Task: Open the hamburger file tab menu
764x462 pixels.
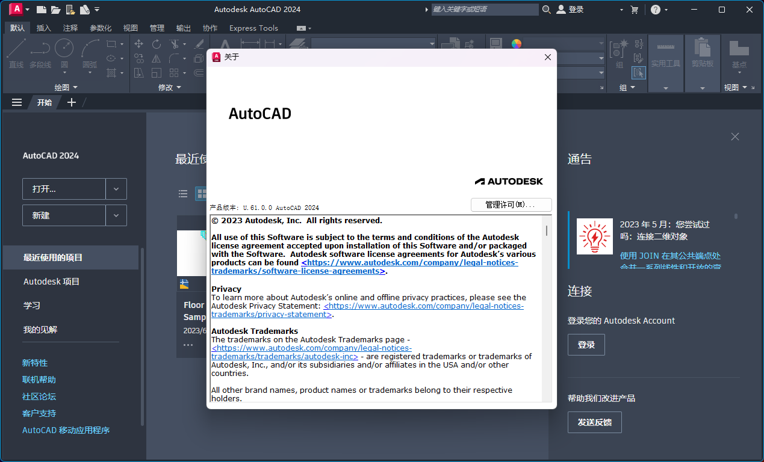Action: click(17, 102)
